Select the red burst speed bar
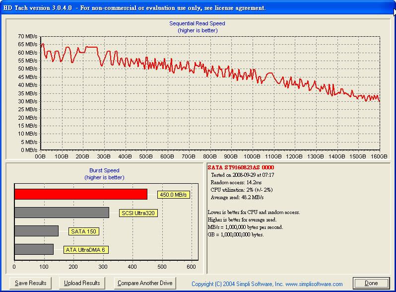 [x=81, y=194]
